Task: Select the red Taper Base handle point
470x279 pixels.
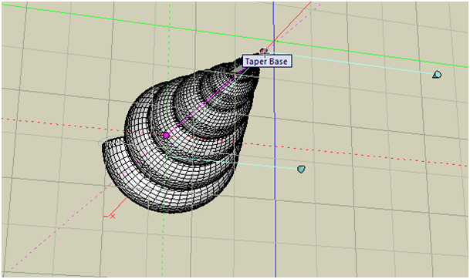Action: 263,51
